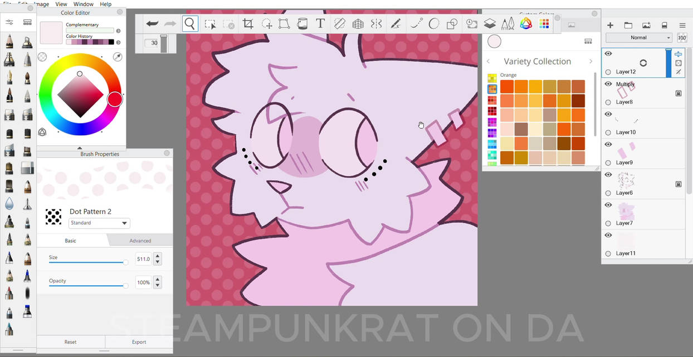Toggle the Color Editor wheel icon
This screenshot has width=693, height=357.
pos(526,24)
